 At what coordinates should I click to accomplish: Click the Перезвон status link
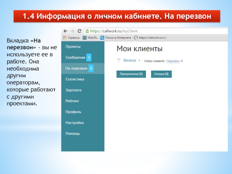click(173, 61)
